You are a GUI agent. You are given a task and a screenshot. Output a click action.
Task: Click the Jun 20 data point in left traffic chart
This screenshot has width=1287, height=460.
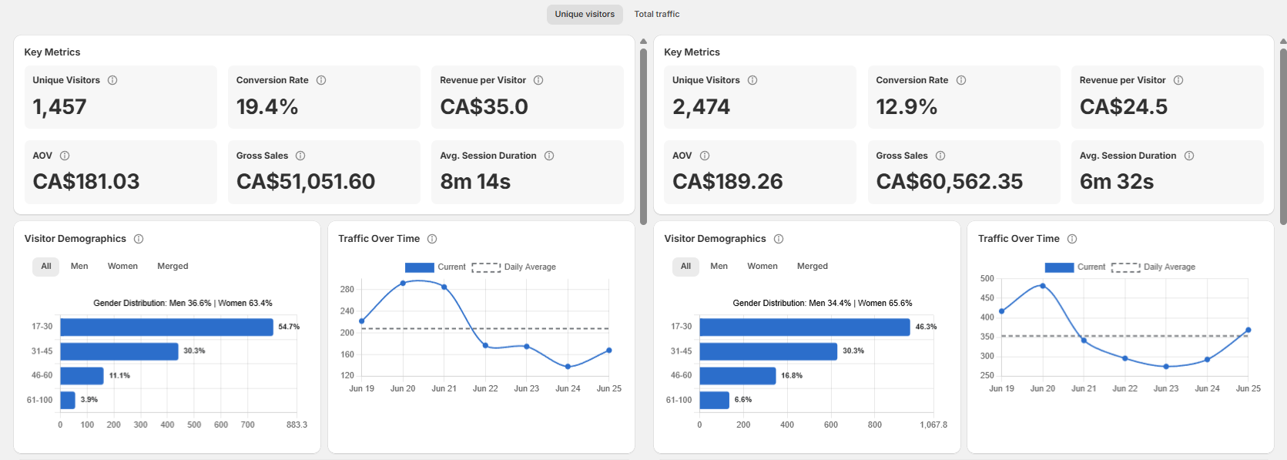[x=403, y=284]
